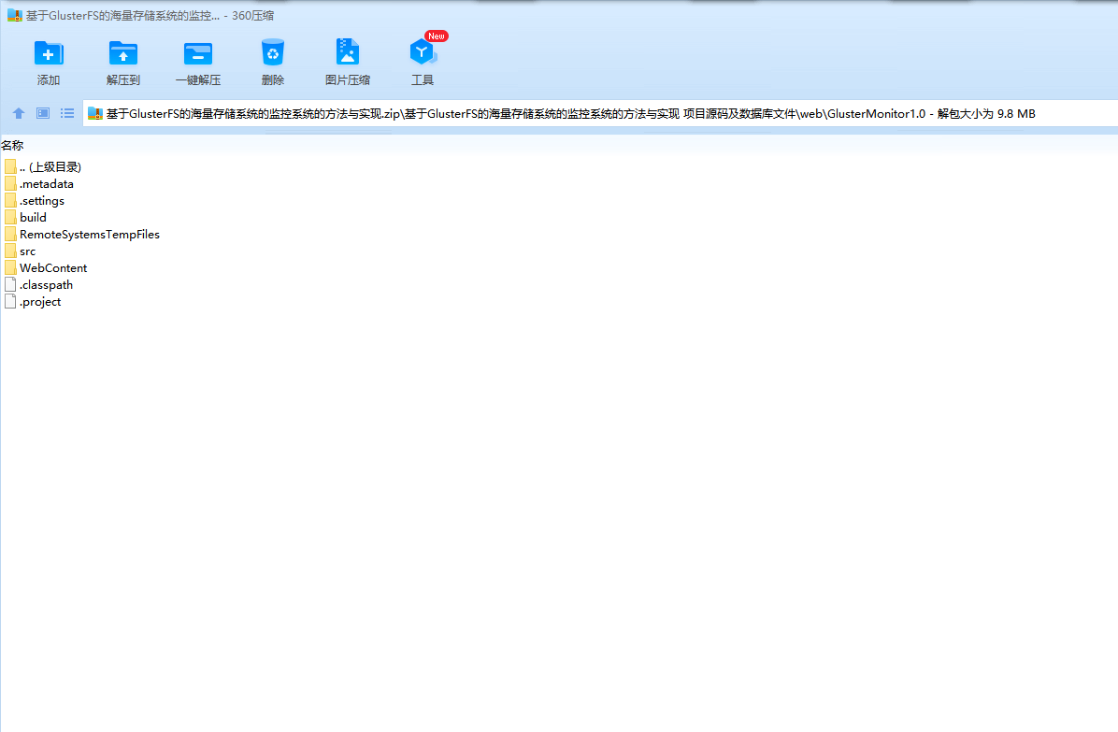1118x732 pixels.
Task: Open the 工具 (Tools) icon marked New
Action: 423,52
